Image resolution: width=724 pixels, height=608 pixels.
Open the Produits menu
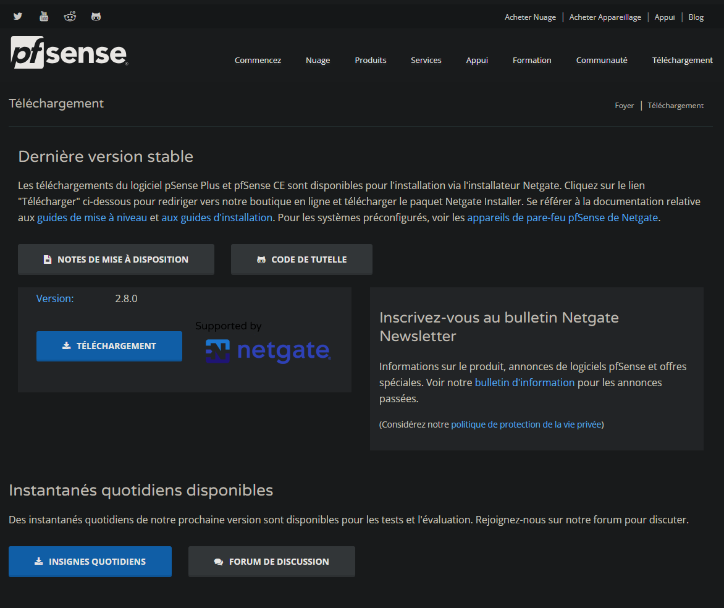click(370, 60)
